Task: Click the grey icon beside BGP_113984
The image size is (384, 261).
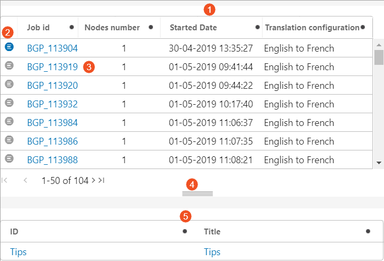Action: (x=9, y=121)
